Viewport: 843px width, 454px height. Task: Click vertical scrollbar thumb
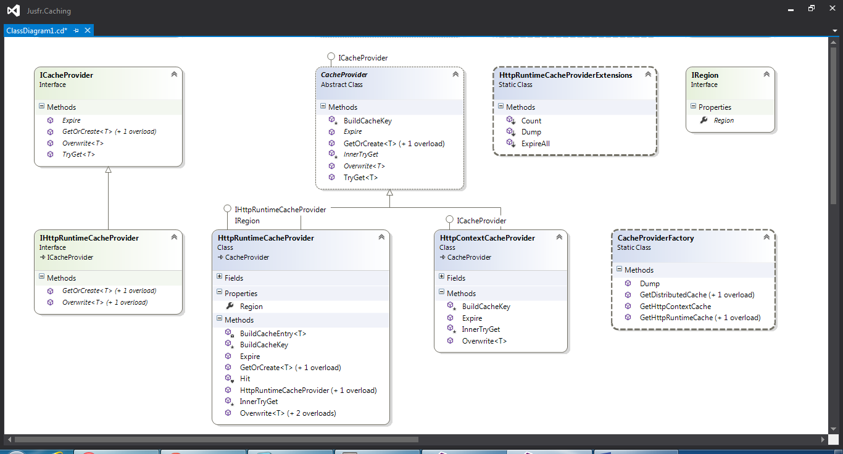click(834, 125)
